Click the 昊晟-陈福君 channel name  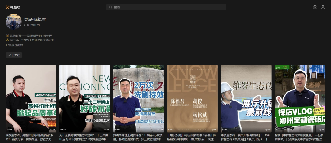point(35,20)
